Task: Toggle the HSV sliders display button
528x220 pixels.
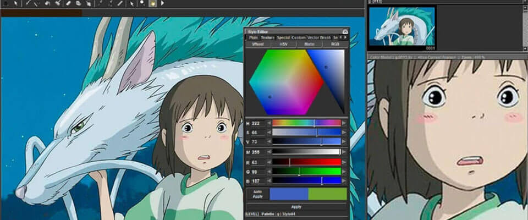Action: pyautogui.click(x=284, y=44)
